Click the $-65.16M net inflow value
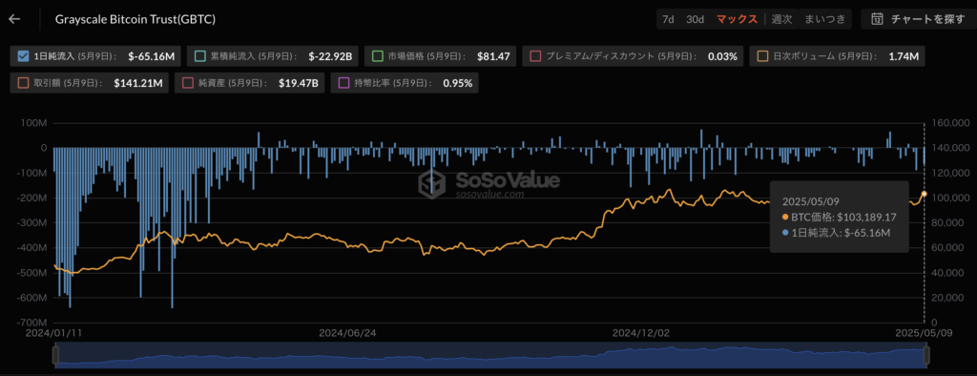This screenshot has width=977, height=376. pyautogui.click(x=152, y=56)
